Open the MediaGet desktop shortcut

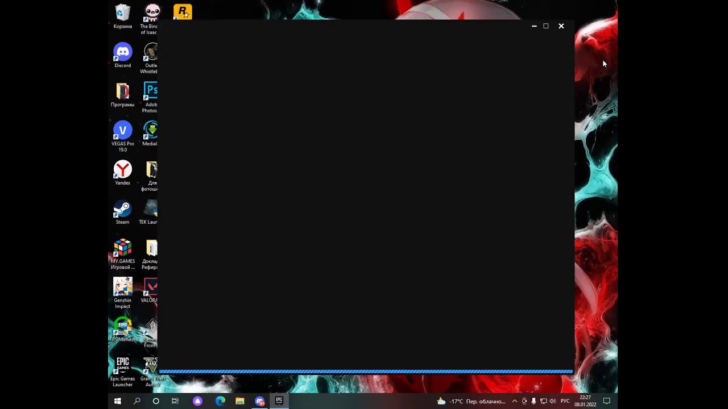tap(150, 134)
